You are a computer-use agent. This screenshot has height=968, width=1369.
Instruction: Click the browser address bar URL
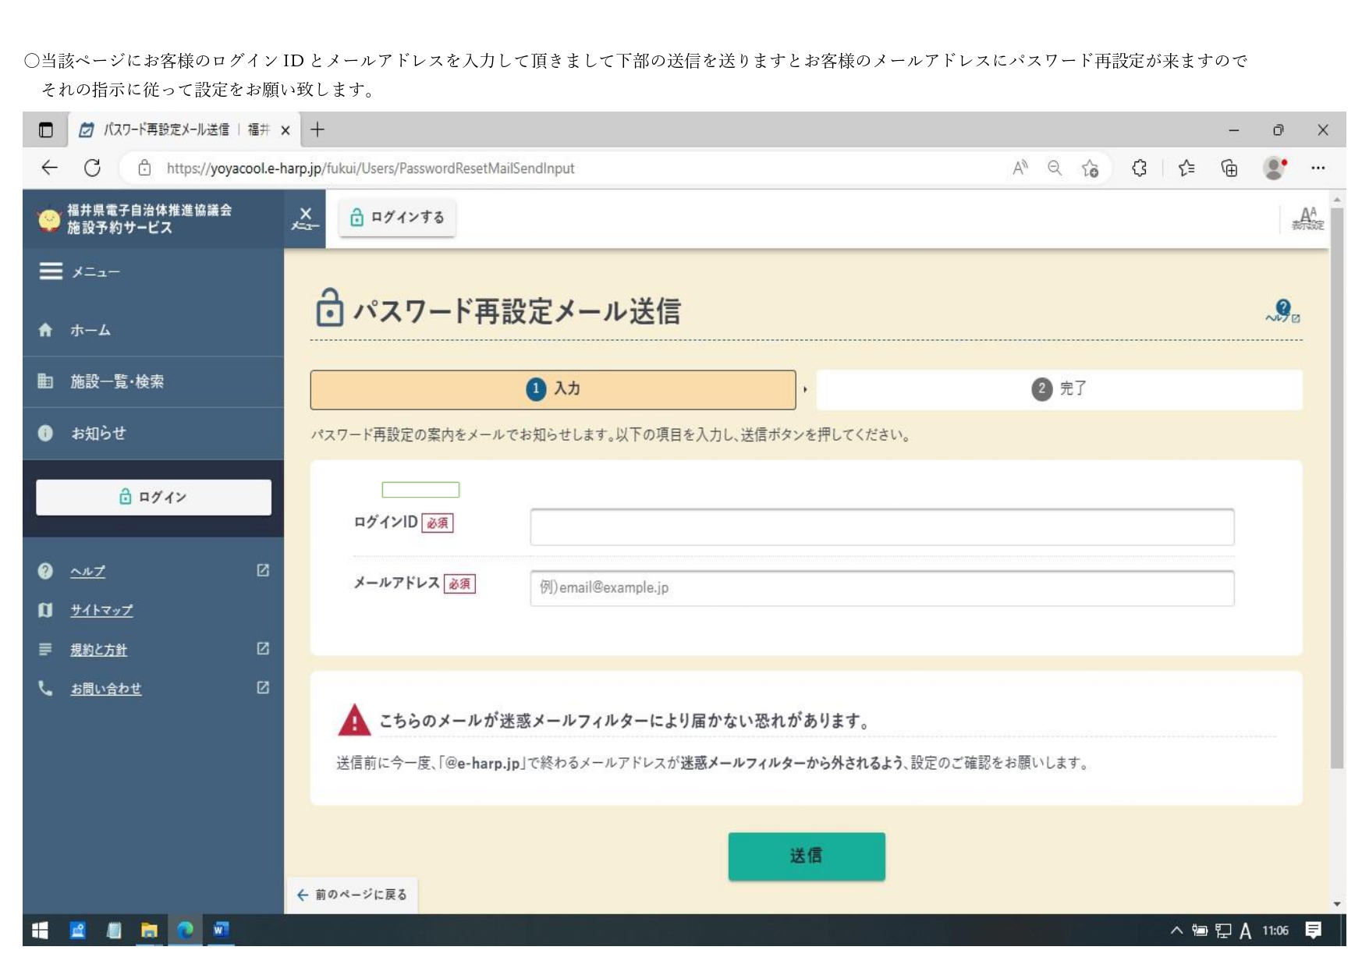pyautogui.click(x=371, y=168)
